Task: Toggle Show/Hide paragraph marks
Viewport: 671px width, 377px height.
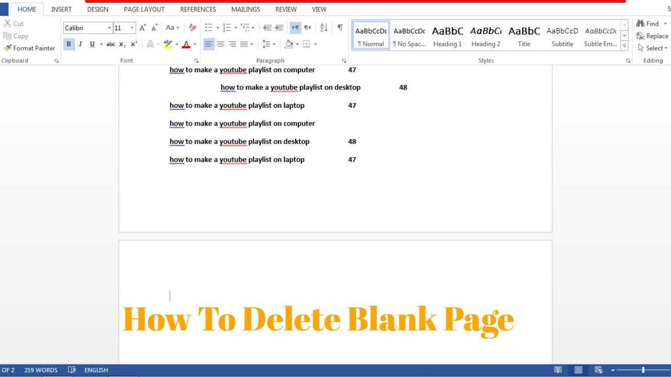Action: (x=340, y=28)
